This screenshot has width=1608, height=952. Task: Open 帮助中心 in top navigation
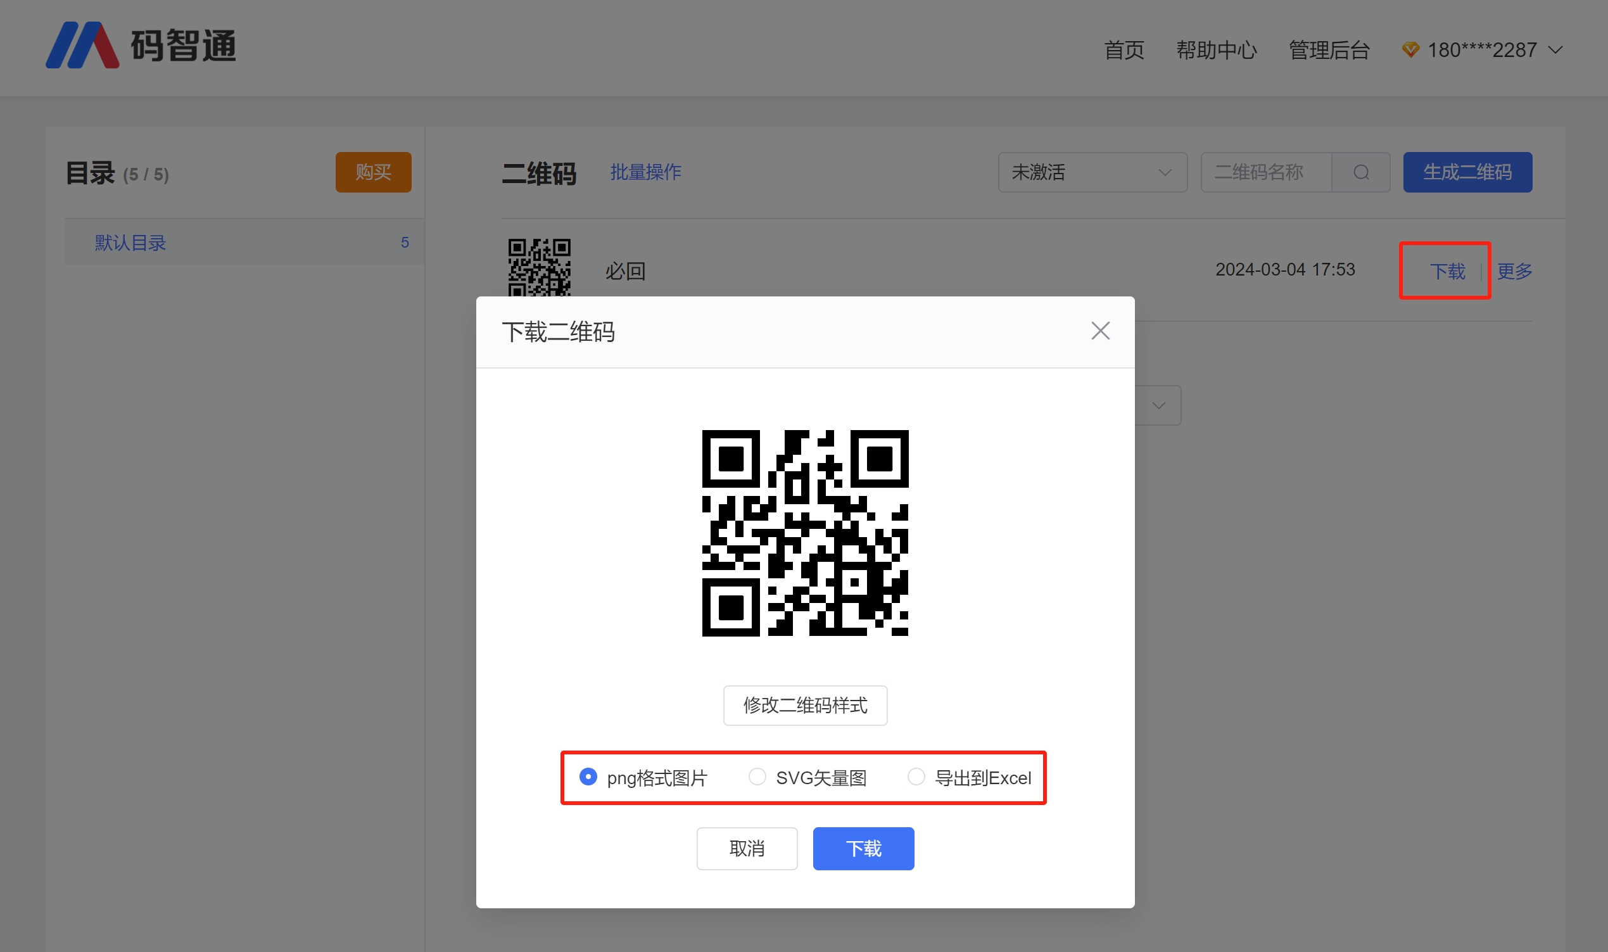coord(1216,50)
